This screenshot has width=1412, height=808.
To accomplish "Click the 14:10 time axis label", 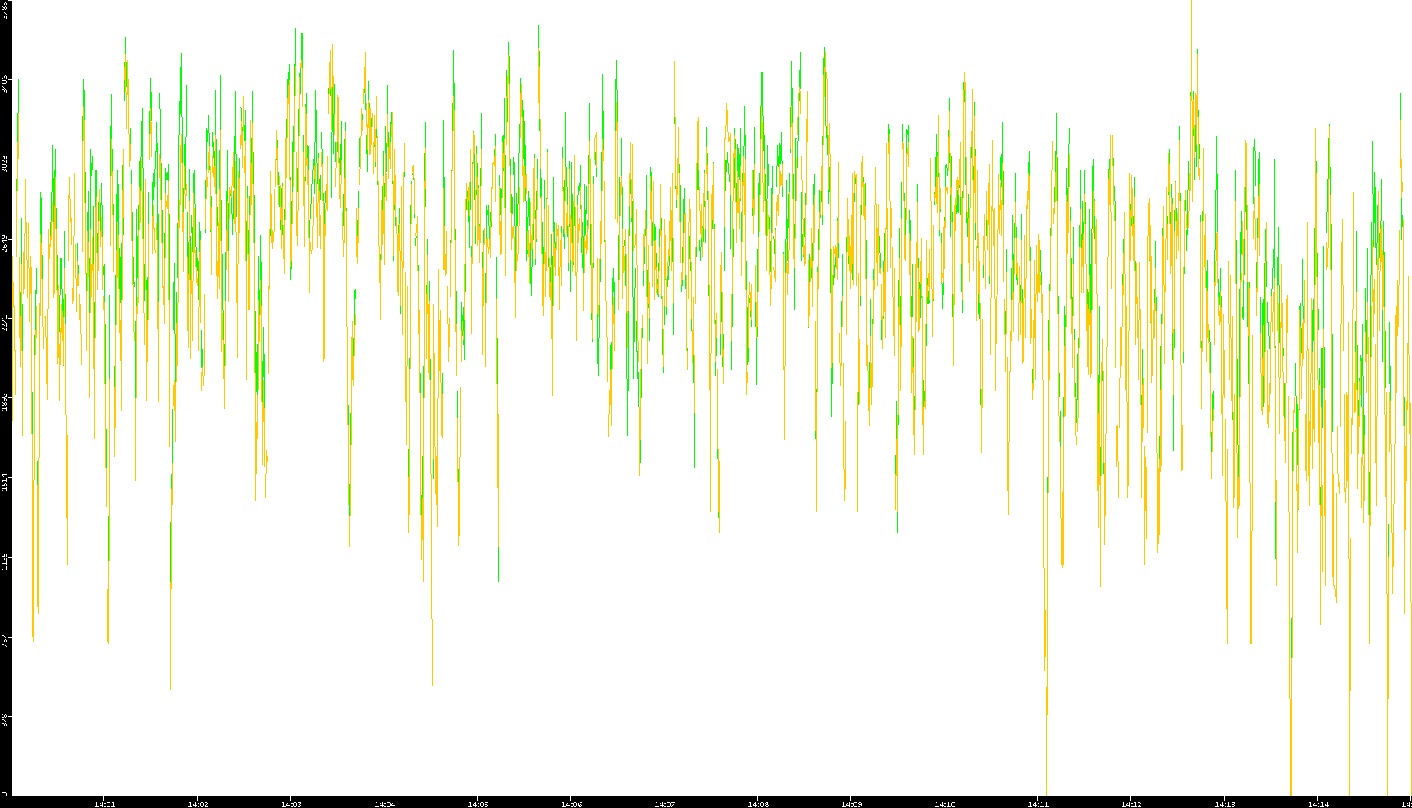I will point(944,804).
